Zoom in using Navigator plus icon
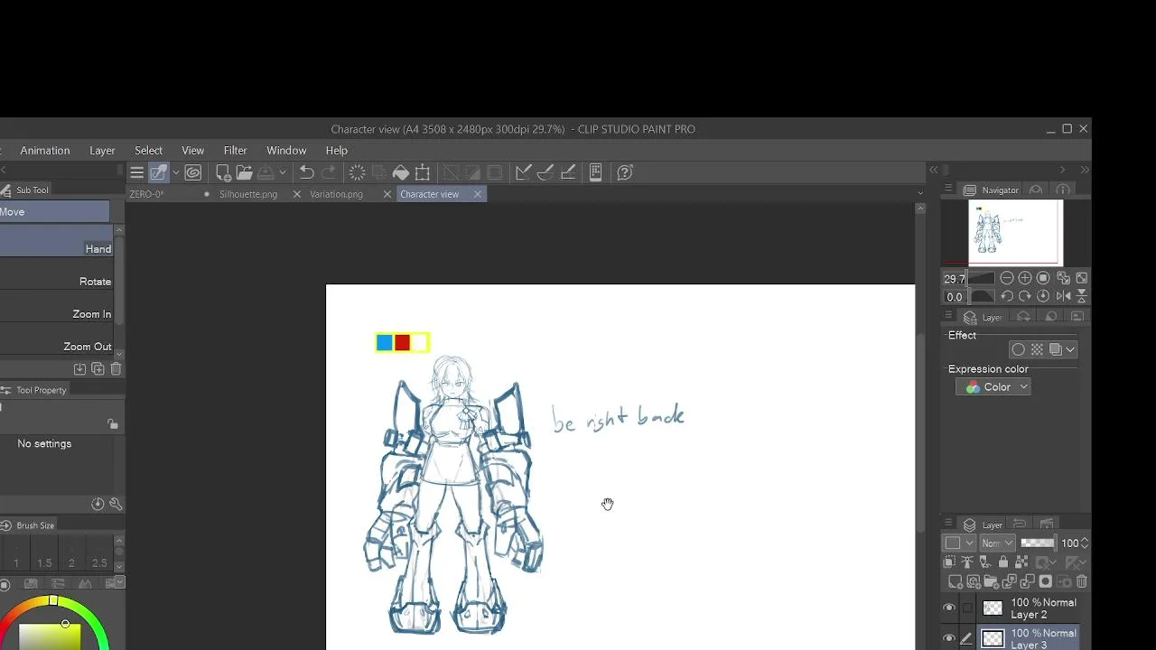Image resolution: width=1156 pixels, height=650 pixels. [x=1025, y=278]
